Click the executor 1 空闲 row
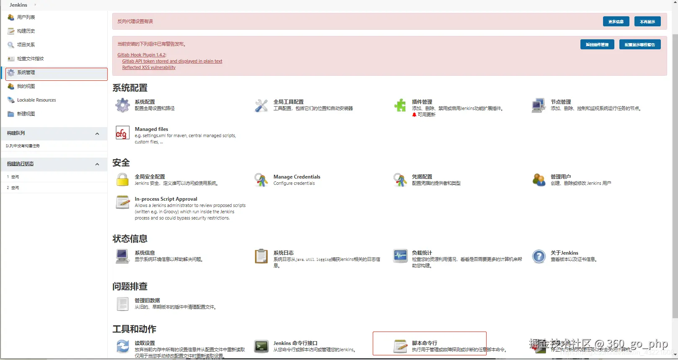This screenshot has width=678, height=360. pyautogui.click(x=54, y=177)
